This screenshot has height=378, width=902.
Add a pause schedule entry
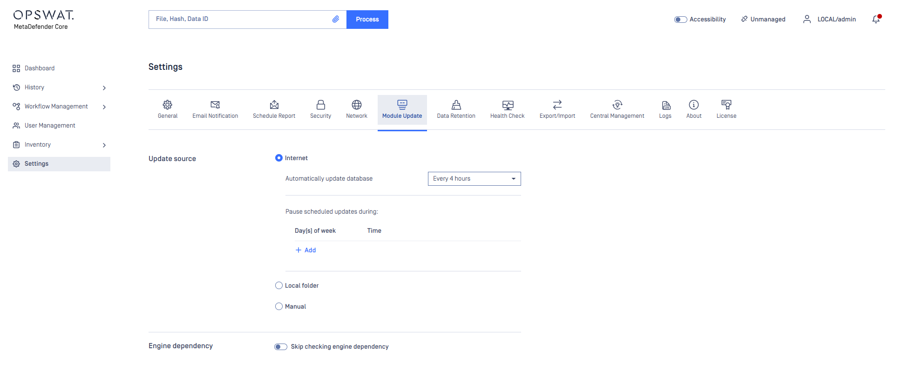(x=306, y=250)
